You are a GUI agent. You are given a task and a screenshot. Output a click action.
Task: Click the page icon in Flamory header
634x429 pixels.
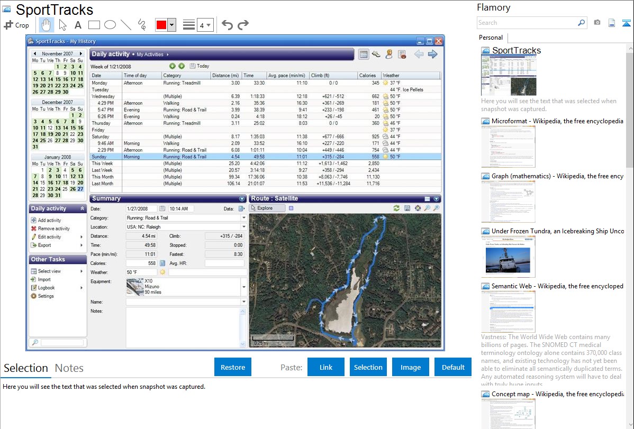coord(612,23)
